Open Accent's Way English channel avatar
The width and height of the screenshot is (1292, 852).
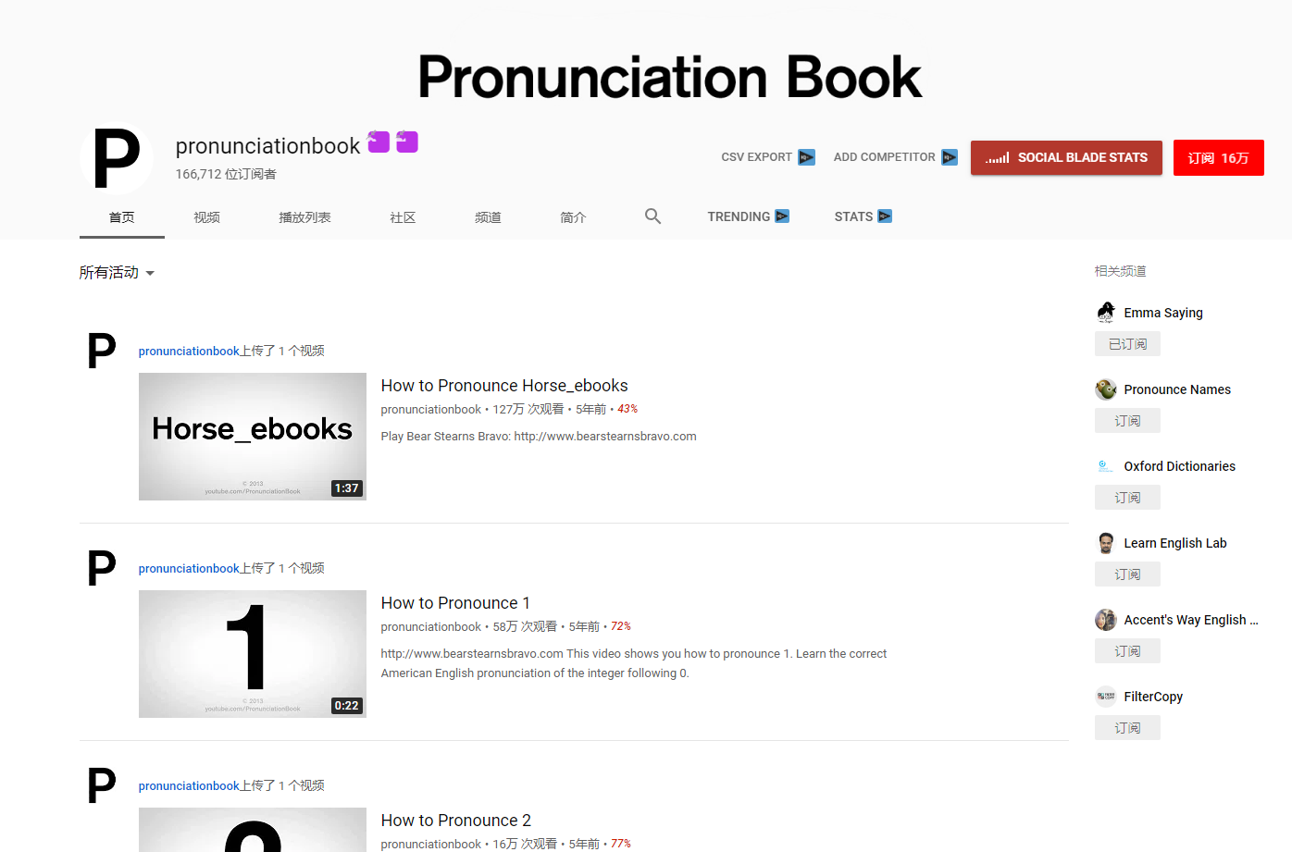pos(1106,620)
